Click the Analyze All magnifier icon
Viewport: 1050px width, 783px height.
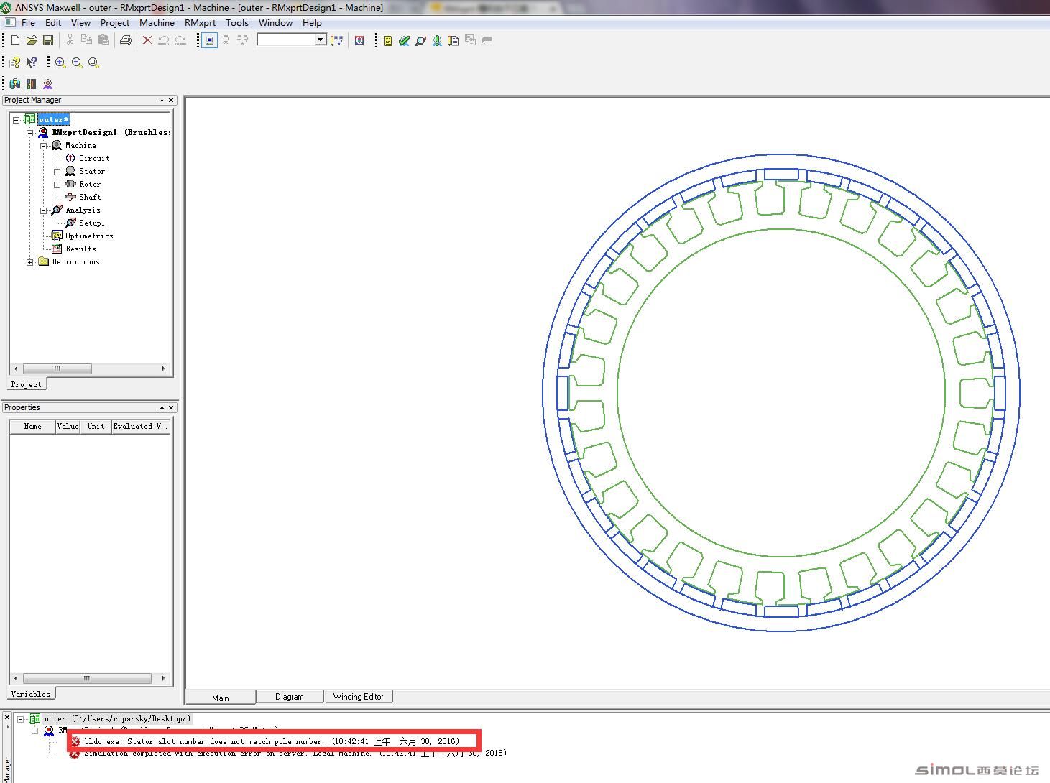coord(420,41)
